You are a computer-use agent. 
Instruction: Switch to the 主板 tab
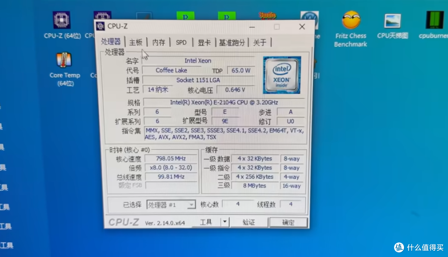point(136,42)
